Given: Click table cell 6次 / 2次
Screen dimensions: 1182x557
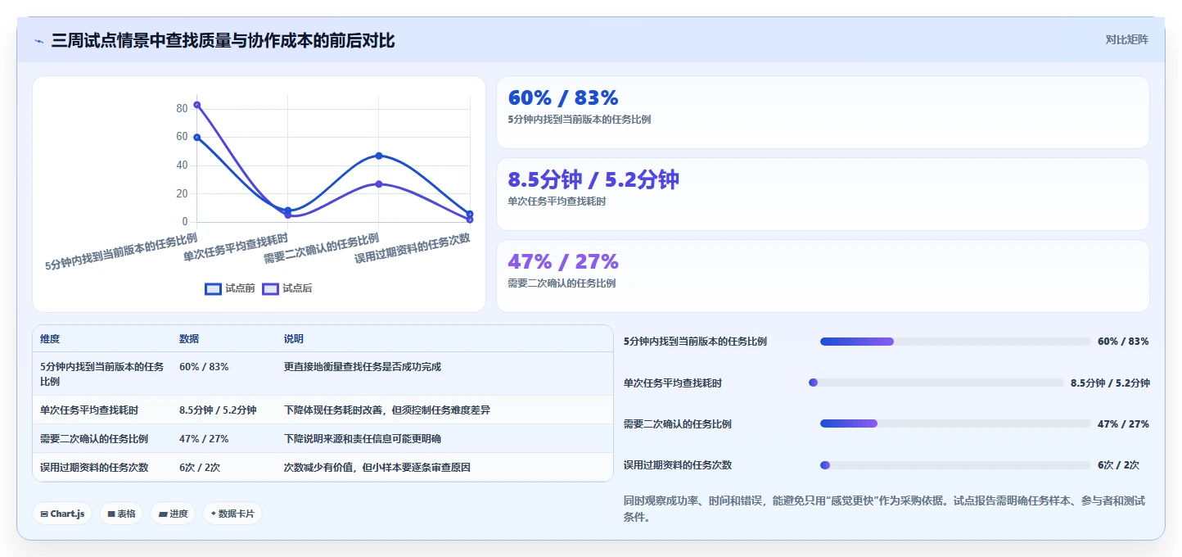Looking at the screenshot, I should [x=200, y=468].
